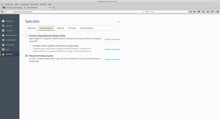Click the about:preferences address bar

tap(77, 12)
